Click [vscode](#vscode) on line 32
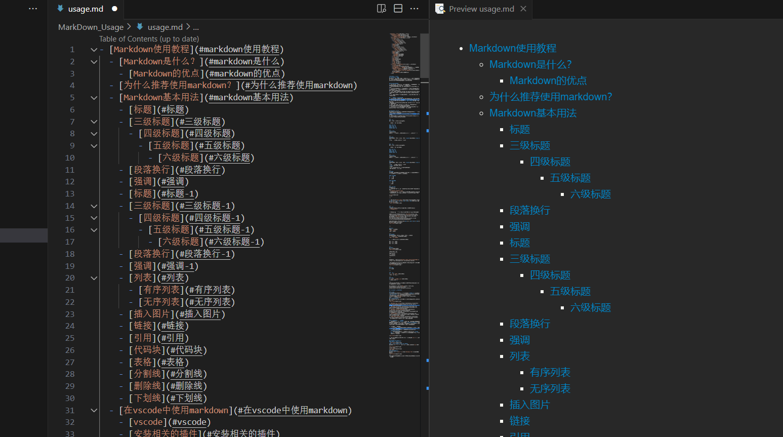Image resolution: width=783 pixels, height=437 pixels. (x=170, y=422)
